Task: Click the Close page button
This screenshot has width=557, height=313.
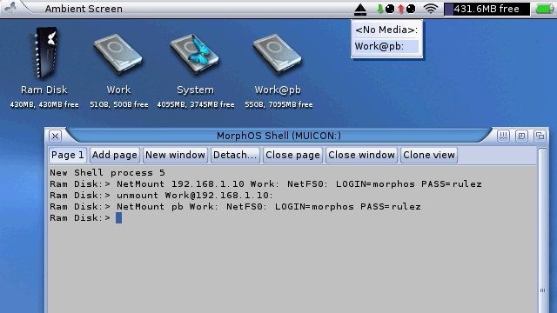Action: click(292, 155)
